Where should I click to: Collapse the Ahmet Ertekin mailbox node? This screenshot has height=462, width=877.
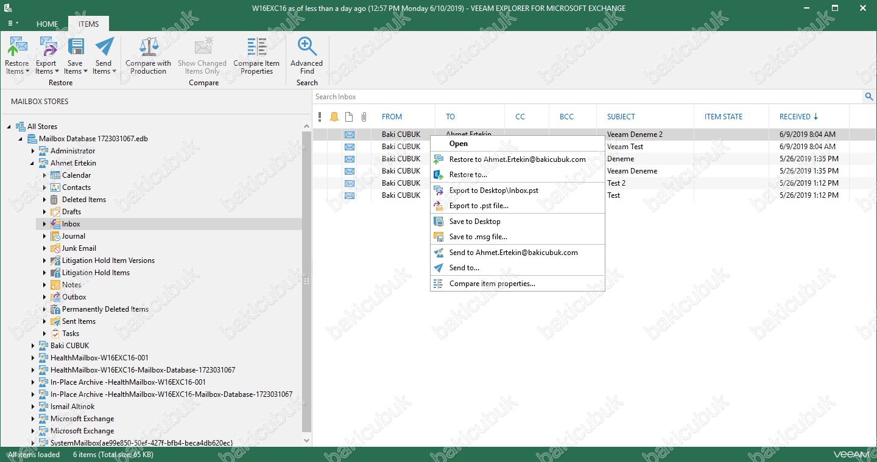click(x=32, y=163)
